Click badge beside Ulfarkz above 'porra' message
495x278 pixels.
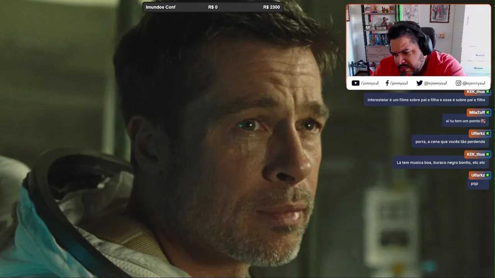point(488,133)
